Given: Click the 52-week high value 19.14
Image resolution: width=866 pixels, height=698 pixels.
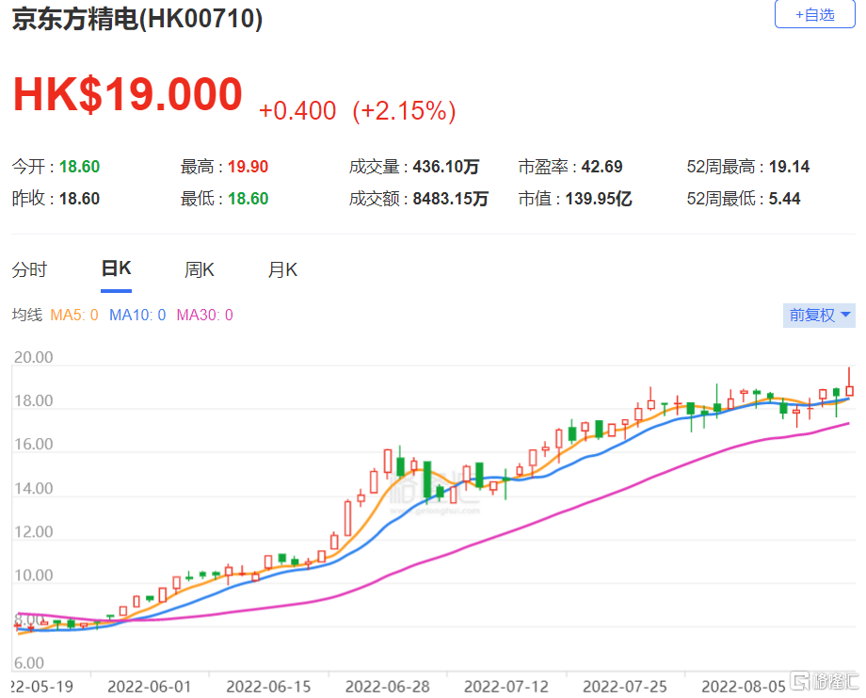Looking at the screenshot, I should click(789, 167).
